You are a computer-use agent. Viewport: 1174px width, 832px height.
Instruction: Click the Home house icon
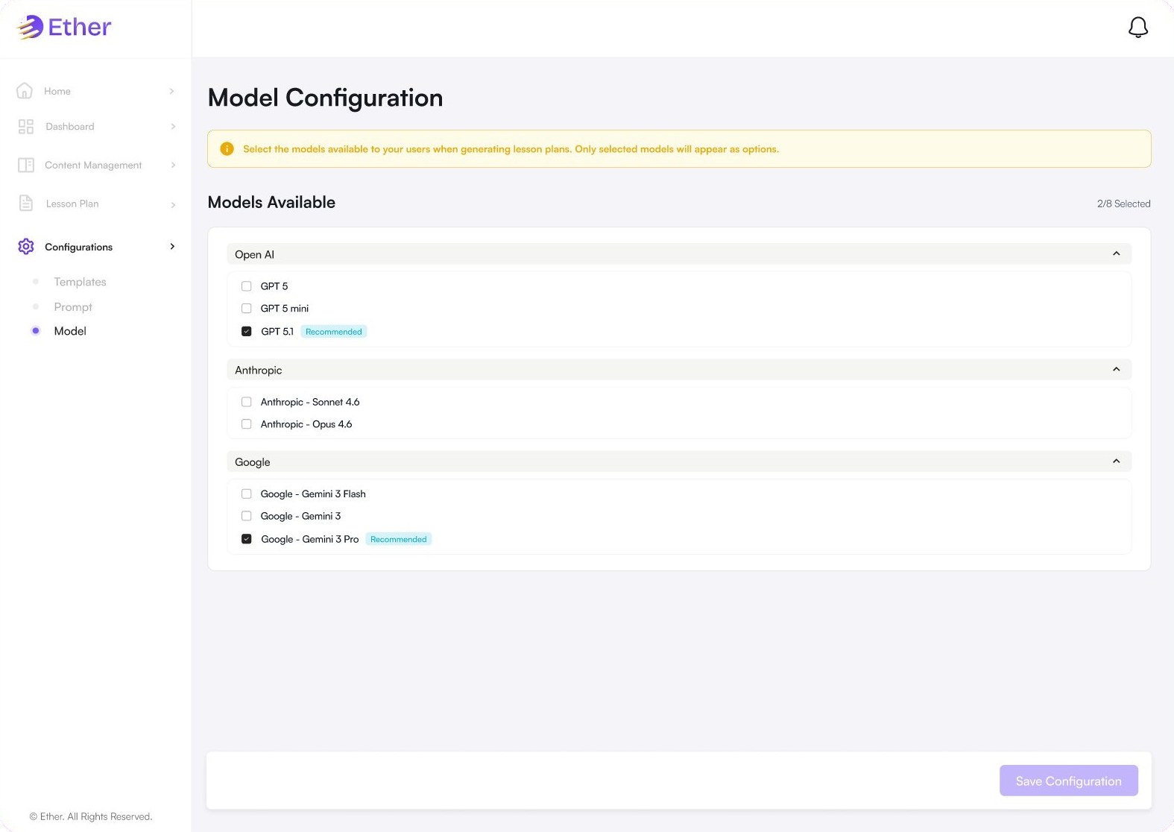(x=25, y=91)
